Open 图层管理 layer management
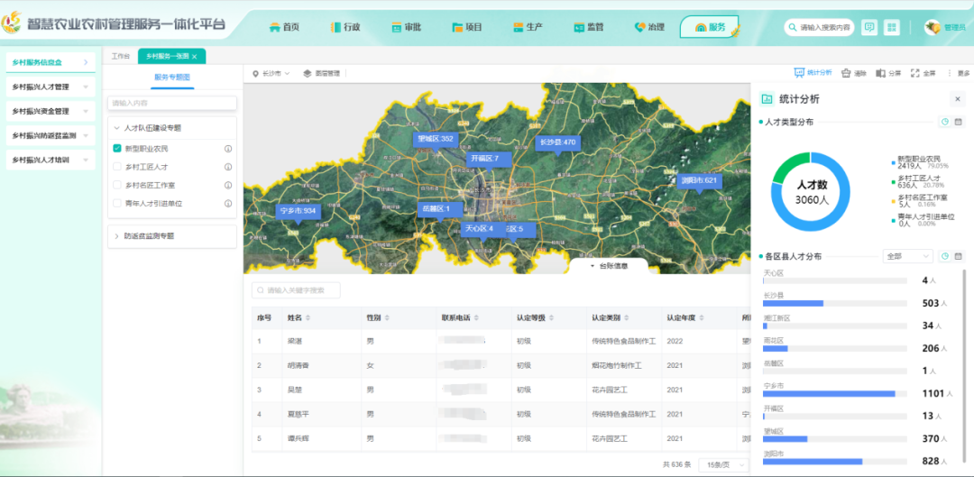This screenshot has height=477, width=974. pyautogui.click(x=321, y=73)
